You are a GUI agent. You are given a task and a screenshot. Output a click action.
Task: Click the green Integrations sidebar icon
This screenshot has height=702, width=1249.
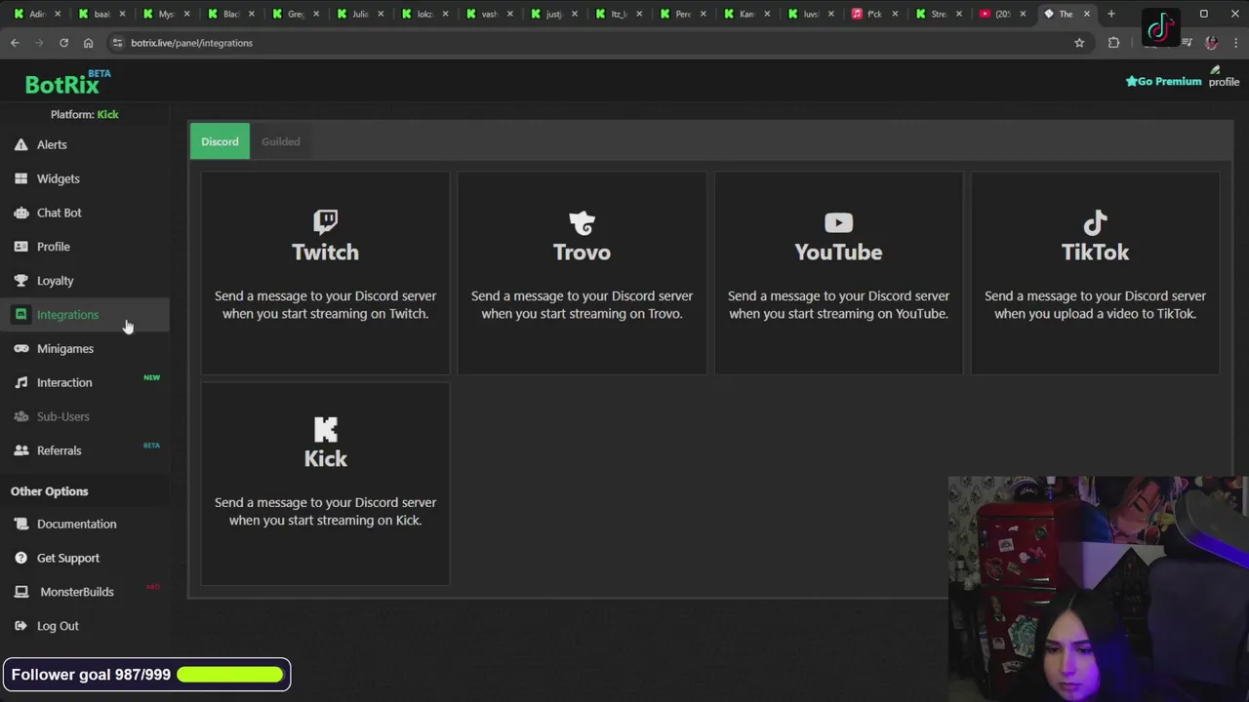point(20,315)
